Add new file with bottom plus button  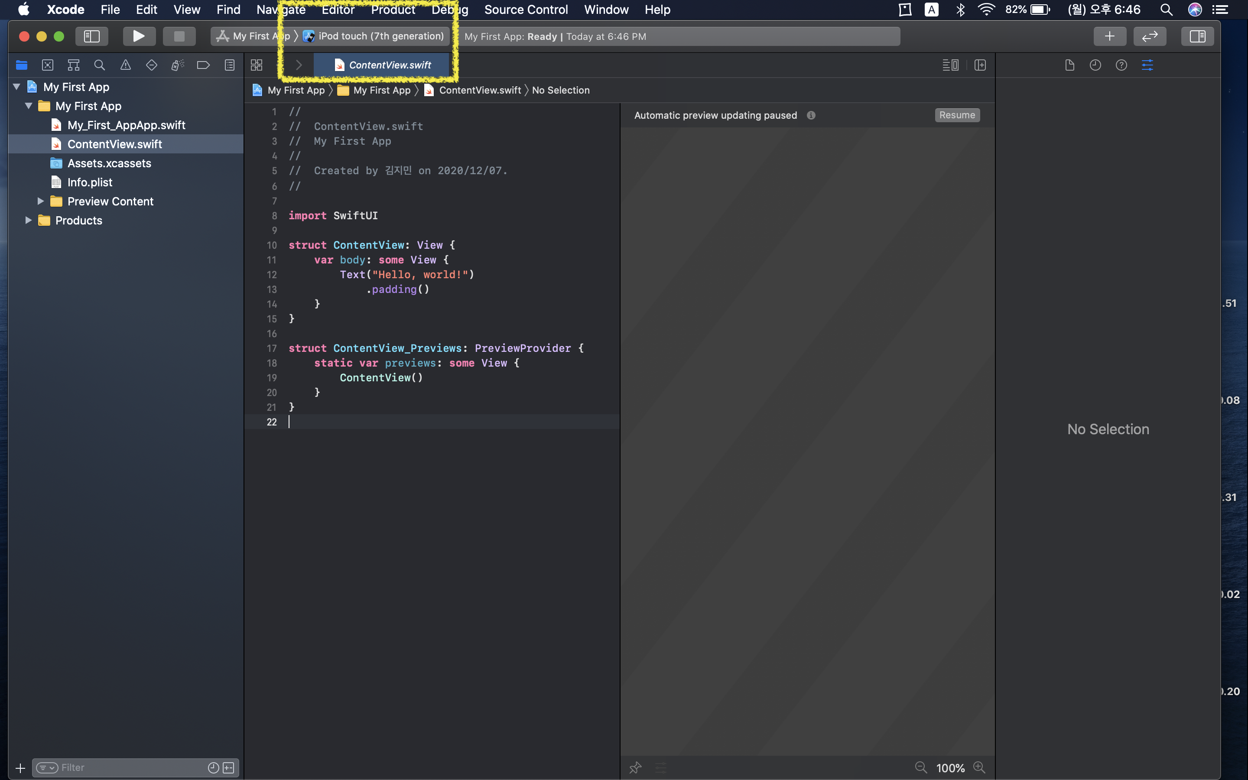coord(20,768)
